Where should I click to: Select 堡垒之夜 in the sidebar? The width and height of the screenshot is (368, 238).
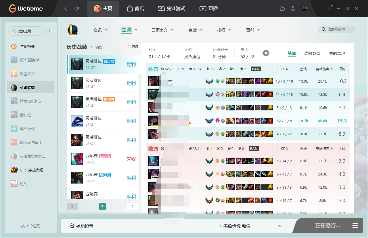point(30,74)
